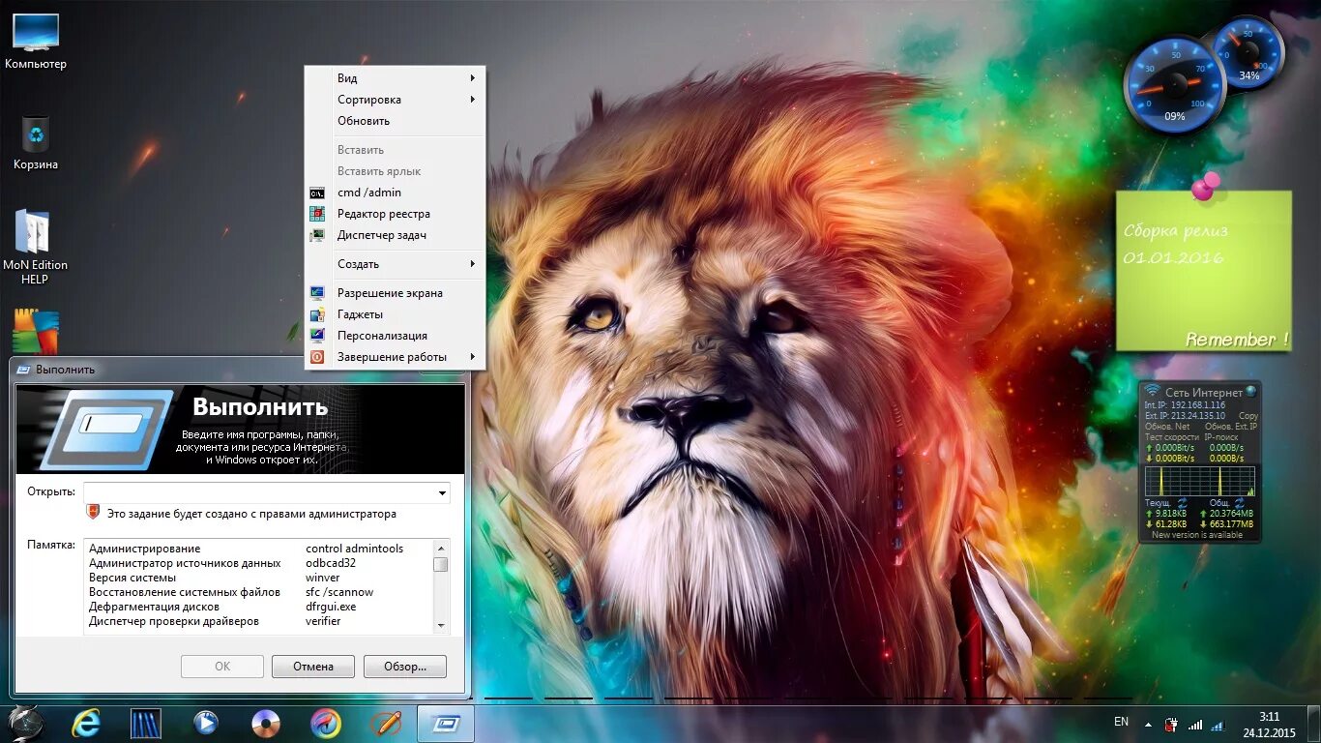The height and width of the screenshot is (743, 1321).
Task: Click Обнов. Ext. IP in network gadget
Action: (x=1231, y=427)
